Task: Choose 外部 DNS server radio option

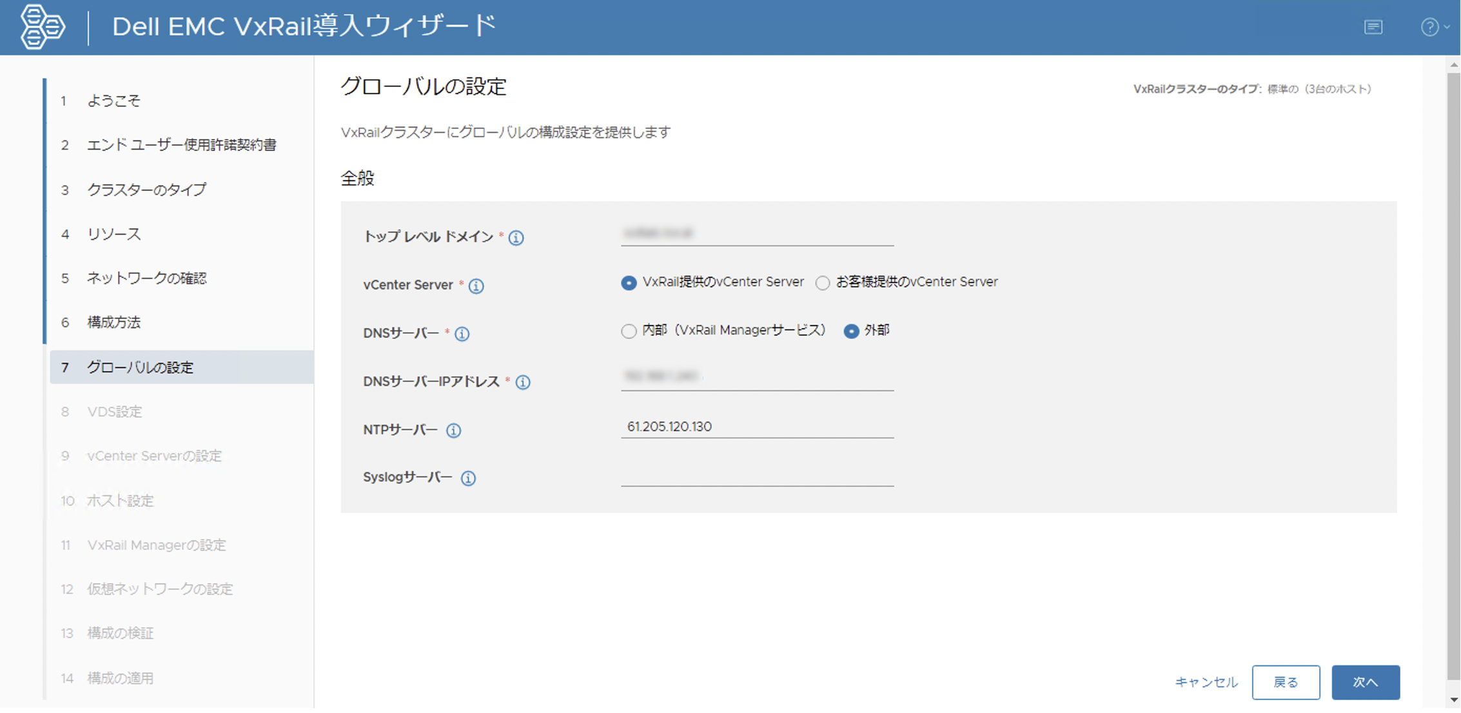Action: [x=851, y=331]
